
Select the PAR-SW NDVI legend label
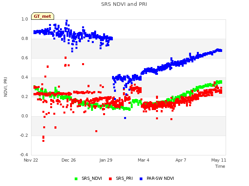pyautogui.click(x=160, y=178)
